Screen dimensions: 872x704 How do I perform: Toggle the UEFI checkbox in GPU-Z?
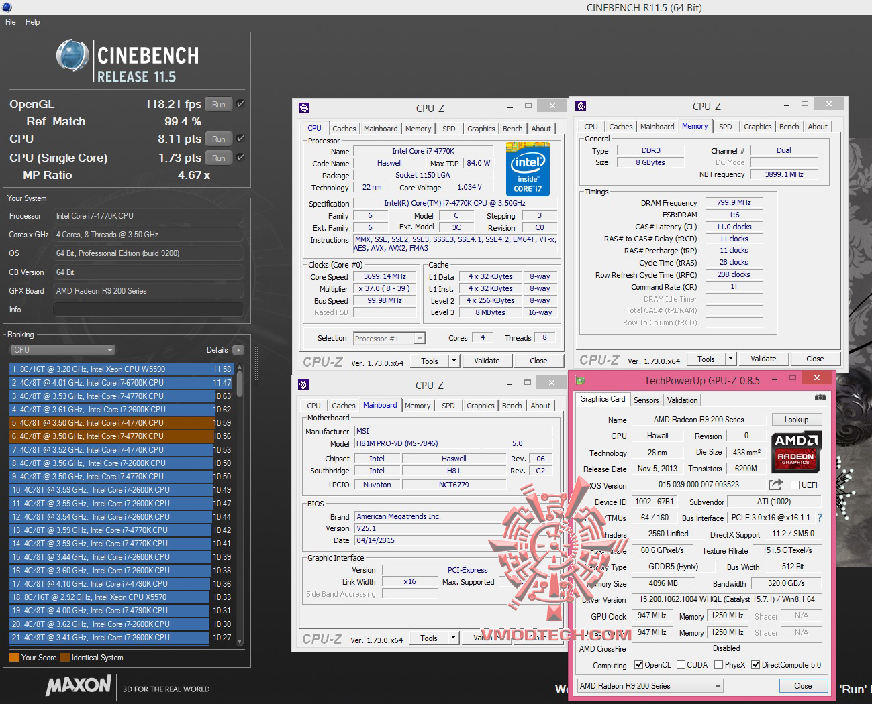coord(795,485)
